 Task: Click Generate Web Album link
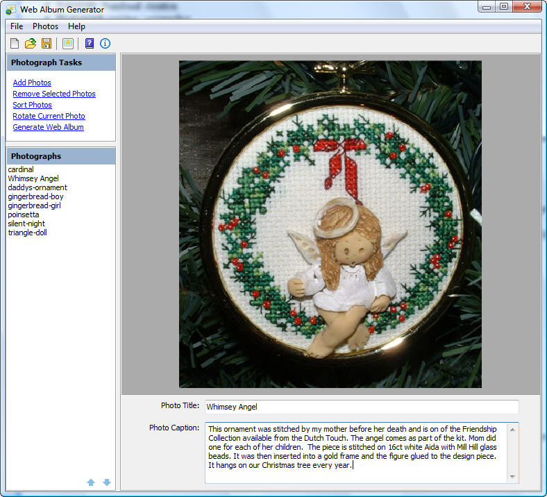click(48, 127)
